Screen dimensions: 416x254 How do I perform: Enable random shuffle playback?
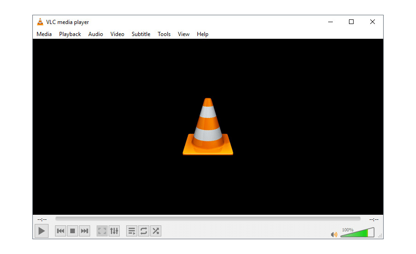click(x=156, y=231)
